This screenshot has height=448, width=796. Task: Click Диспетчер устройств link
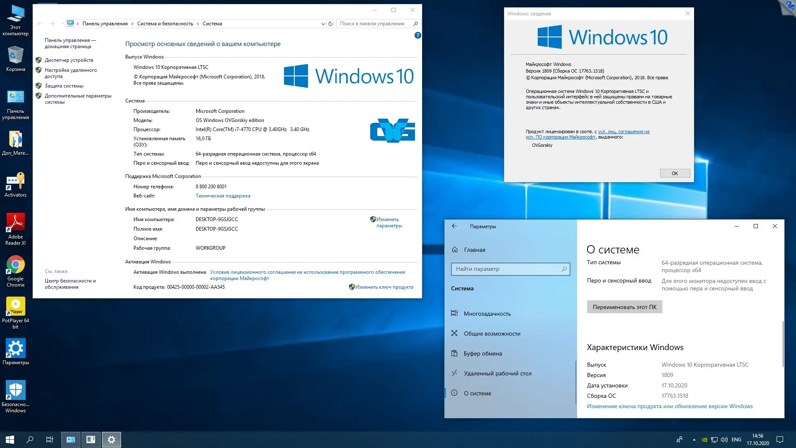[x=69, y=60]
